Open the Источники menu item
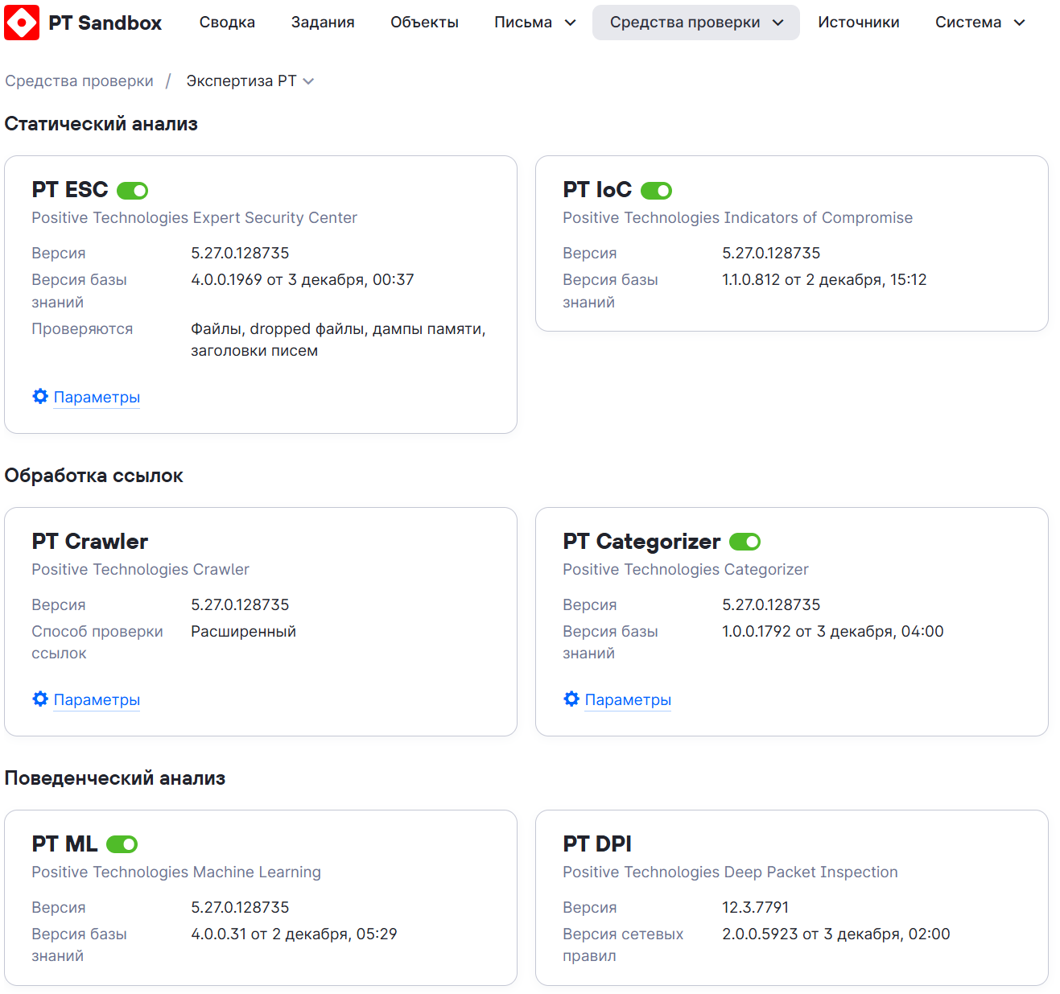This screenshot has width=1060, height=994. click(x=859, y=23)
